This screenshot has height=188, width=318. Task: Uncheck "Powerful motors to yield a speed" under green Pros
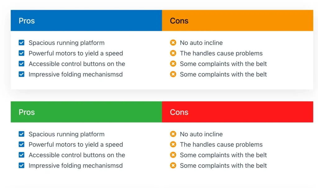[x=21, y=145]
